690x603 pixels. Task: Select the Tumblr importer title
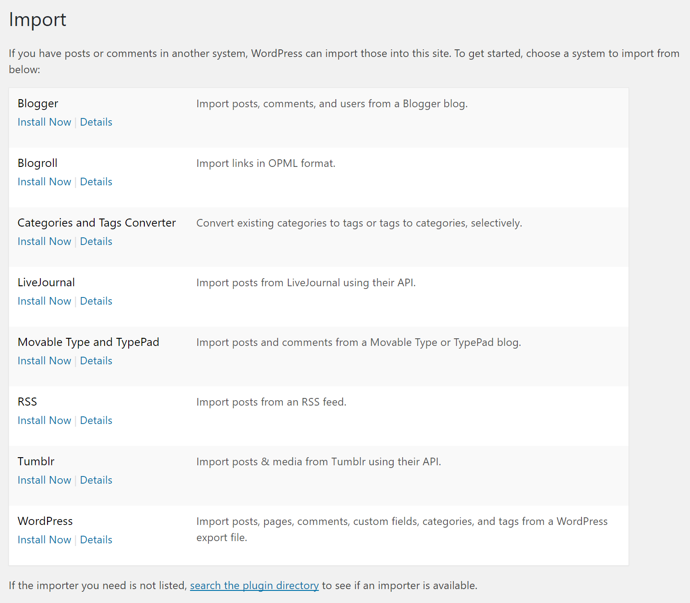[36, 462]
